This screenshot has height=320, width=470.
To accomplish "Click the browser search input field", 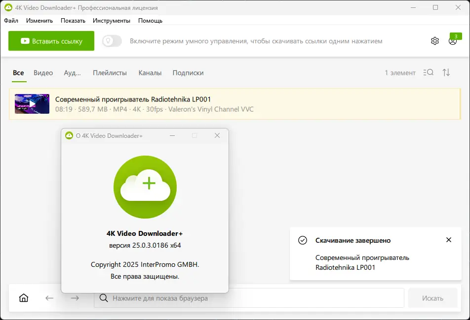I will pos(249,298).
